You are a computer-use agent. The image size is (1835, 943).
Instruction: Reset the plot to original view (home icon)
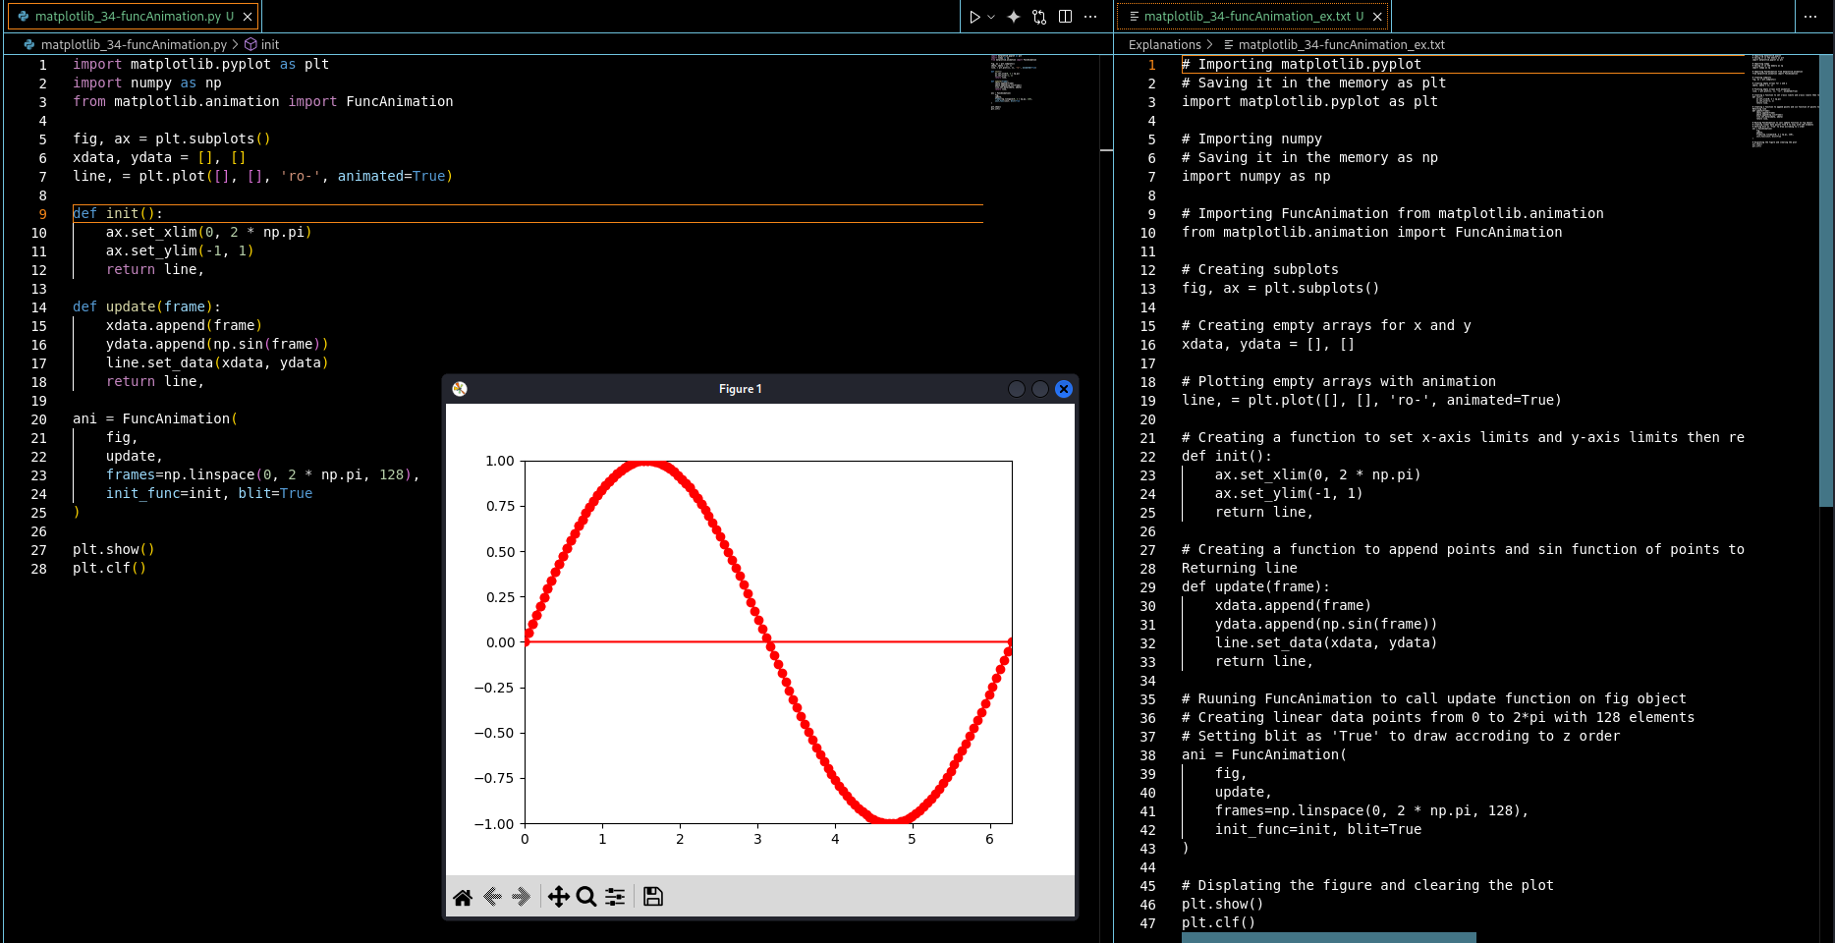coord(463,897)
